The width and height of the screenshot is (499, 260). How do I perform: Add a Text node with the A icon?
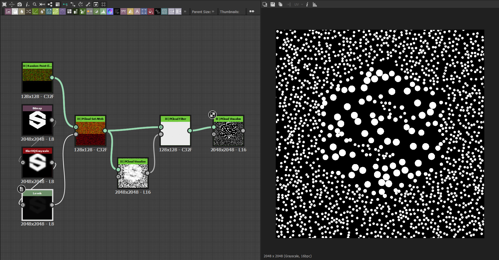(x=137, y=11)
